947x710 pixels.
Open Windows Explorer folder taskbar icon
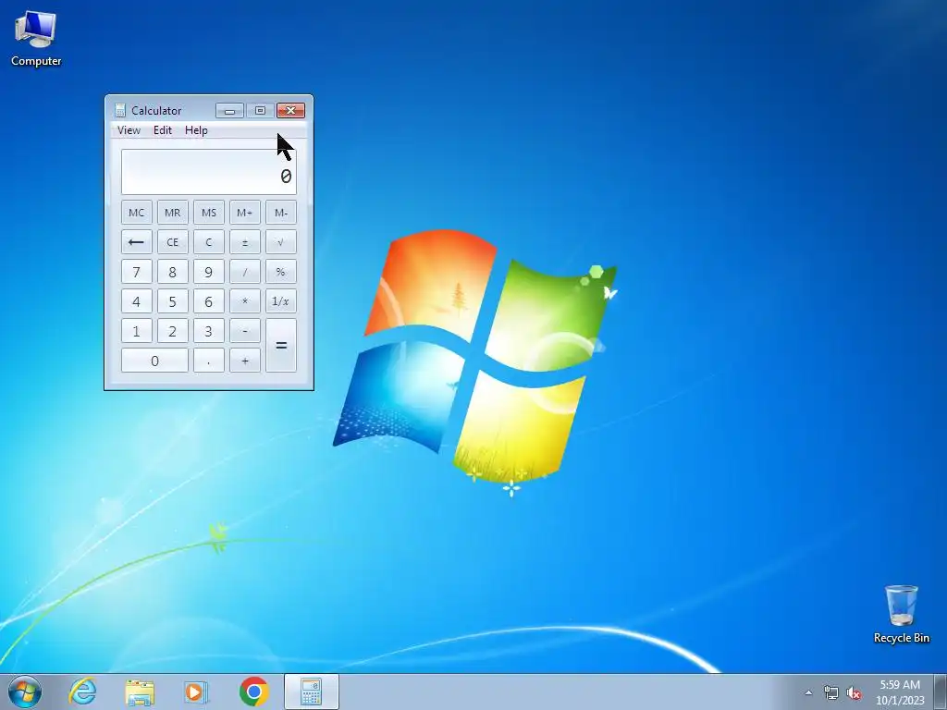(140, 692)
